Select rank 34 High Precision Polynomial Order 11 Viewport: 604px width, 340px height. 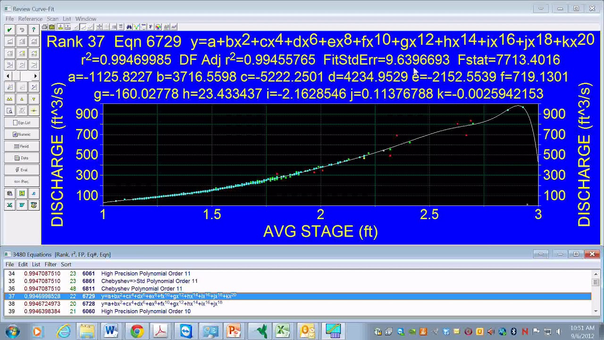(x=297, y=273)
